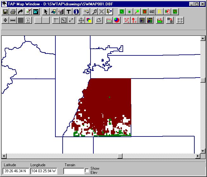Click the shapes drawing tool icon
Screen dimensions: 207x177
[53, 12]
